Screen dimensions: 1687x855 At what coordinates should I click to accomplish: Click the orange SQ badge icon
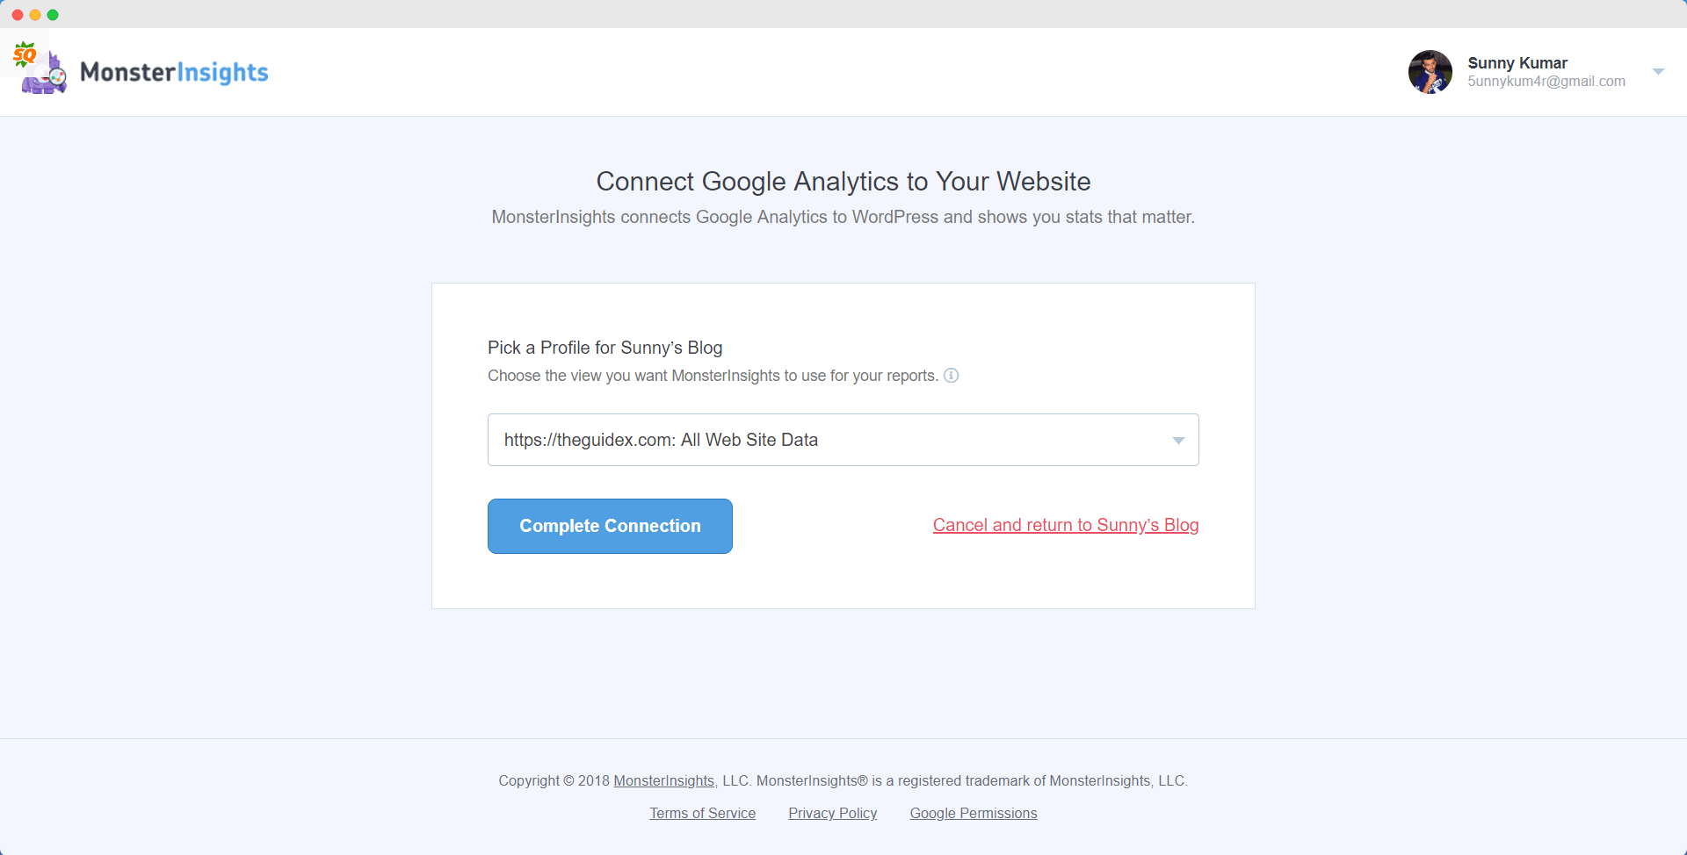25,55
